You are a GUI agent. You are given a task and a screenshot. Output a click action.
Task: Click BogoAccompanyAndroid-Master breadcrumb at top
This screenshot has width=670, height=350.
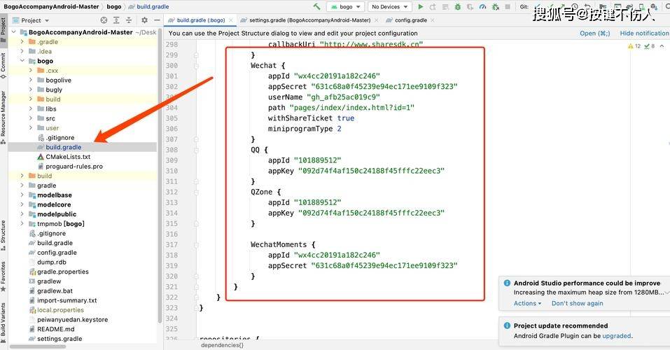pyautogui.click(x=51, y=6)
